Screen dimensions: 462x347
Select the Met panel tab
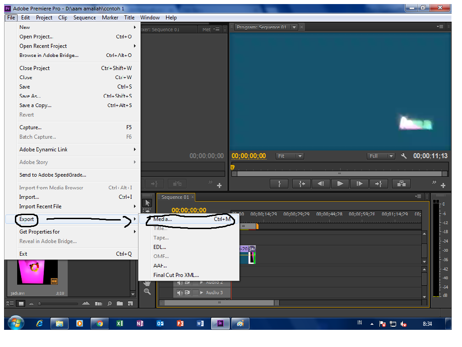(x=206, y=29)
